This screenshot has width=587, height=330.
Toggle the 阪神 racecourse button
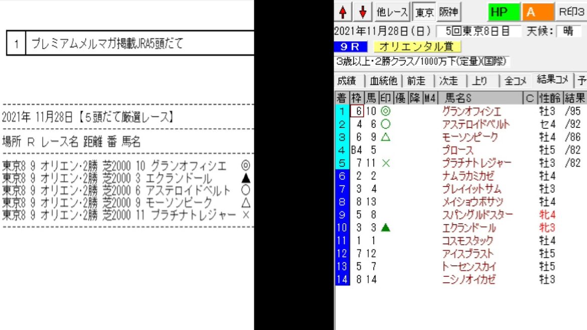[449, 12]
